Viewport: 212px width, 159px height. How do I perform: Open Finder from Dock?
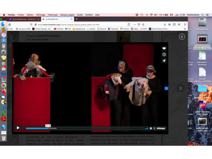[x=4, y=24]
